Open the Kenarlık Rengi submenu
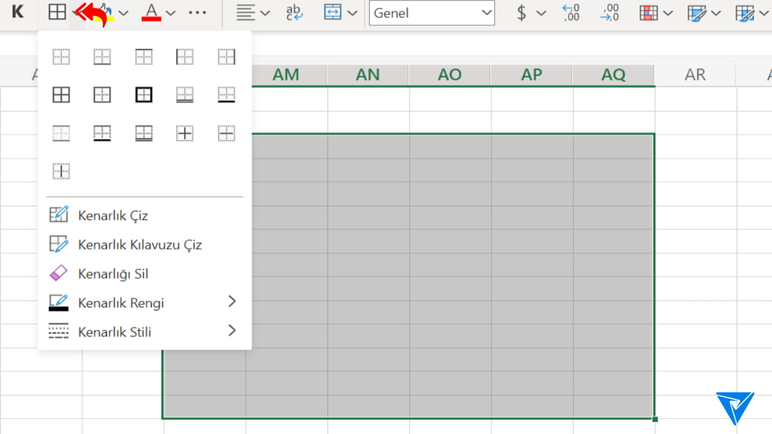Screen dimensions: 772x434 [x=143, y=303]
